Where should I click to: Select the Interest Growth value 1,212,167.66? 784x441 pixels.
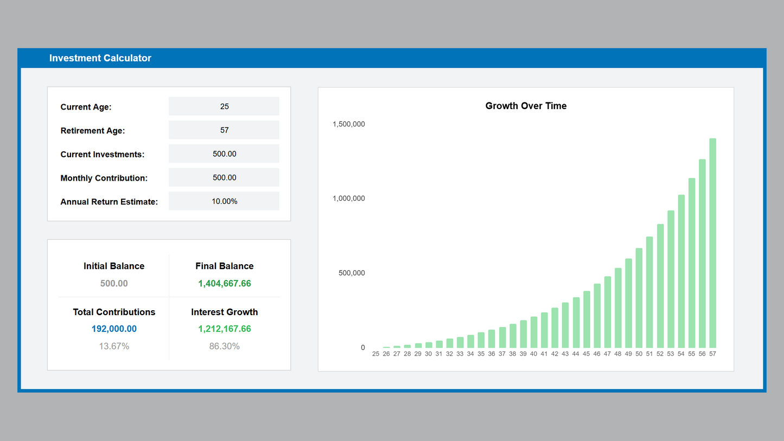coord(224,329)
